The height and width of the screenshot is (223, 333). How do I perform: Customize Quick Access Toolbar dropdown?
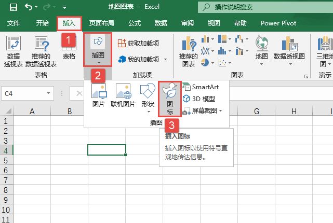(64, 7)
